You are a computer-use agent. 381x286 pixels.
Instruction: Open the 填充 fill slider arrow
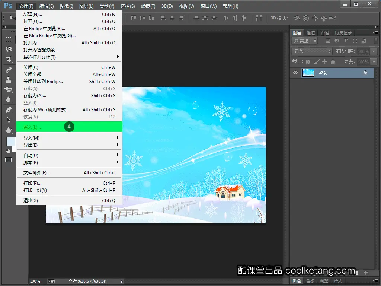(374, 62)
